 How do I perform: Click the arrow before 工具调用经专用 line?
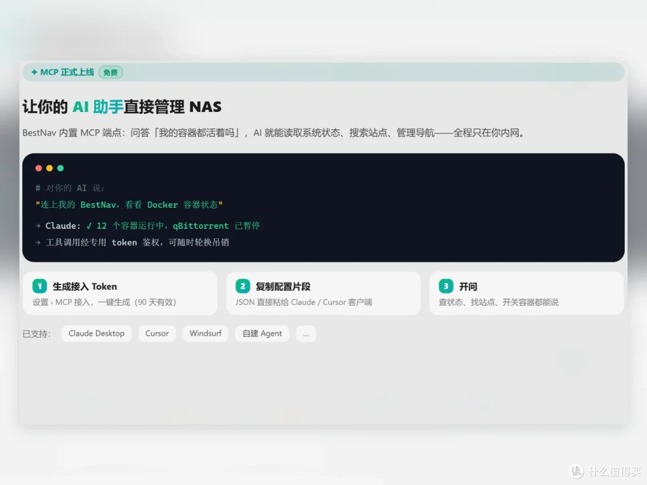pyautogui.click(x=38, y=242)
